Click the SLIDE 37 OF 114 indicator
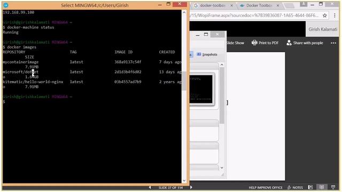The image size is (342, 192). (170, 187)
